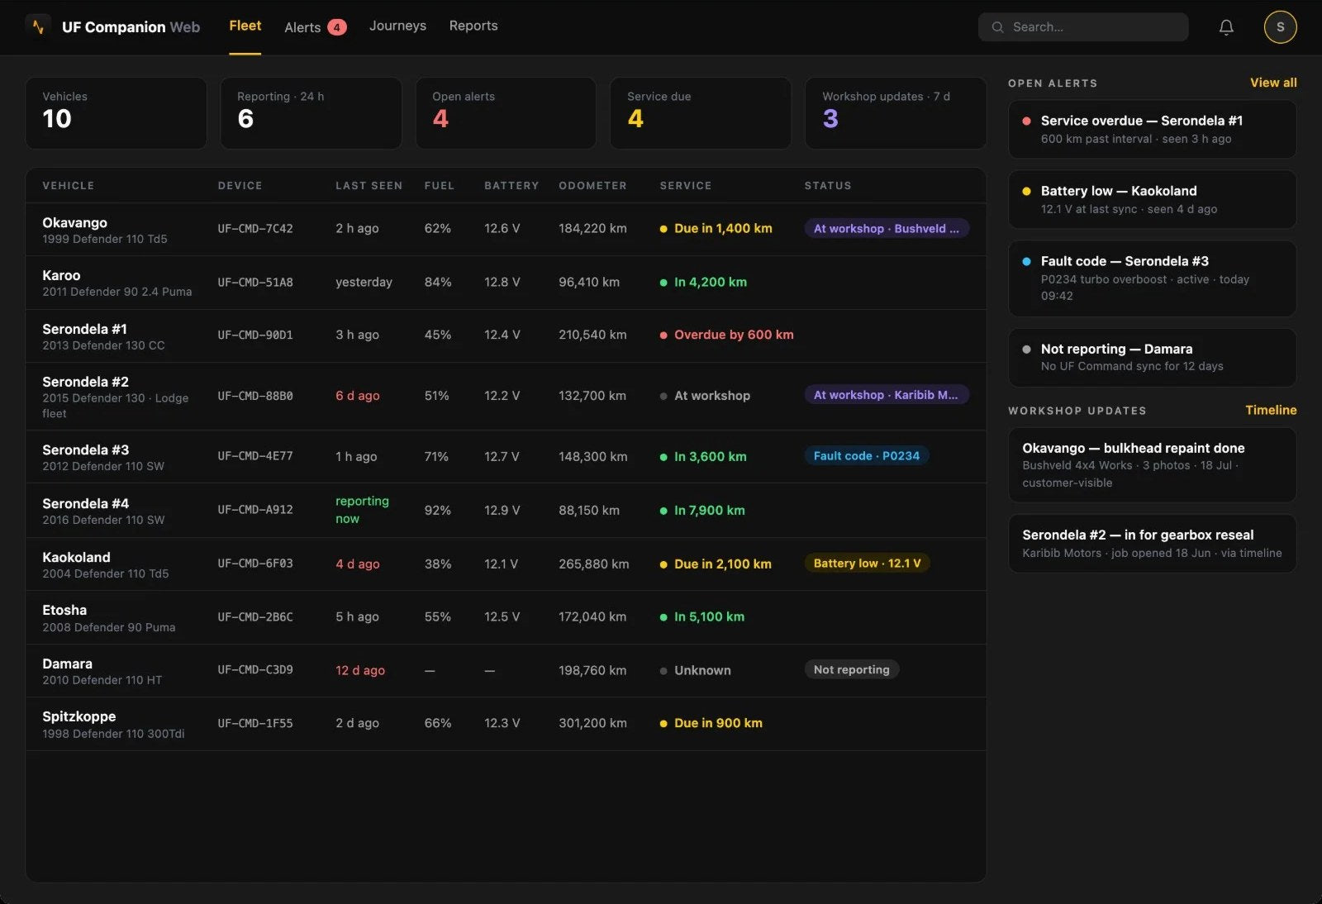Click the Overdue by 600 km service status
This screenshot has width=1322, height=904.
[727, 335]
